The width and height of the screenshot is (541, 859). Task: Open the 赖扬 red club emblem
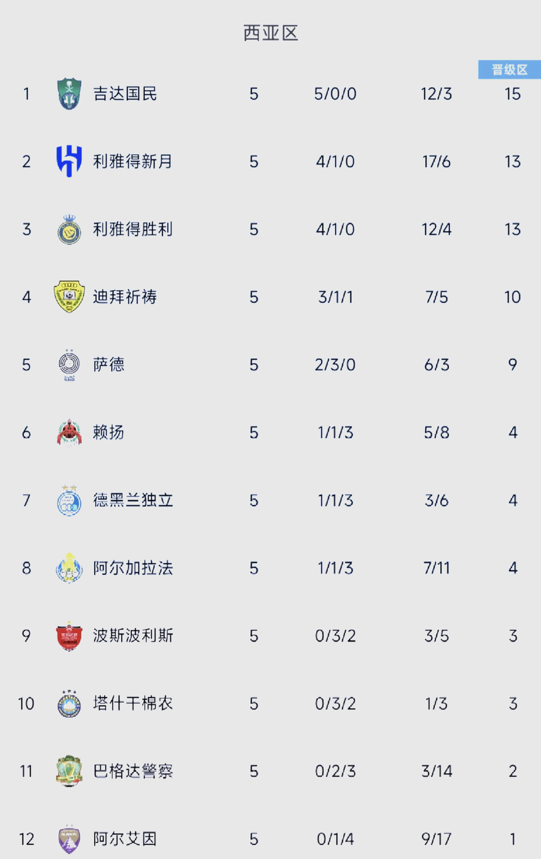pos(69,433)
